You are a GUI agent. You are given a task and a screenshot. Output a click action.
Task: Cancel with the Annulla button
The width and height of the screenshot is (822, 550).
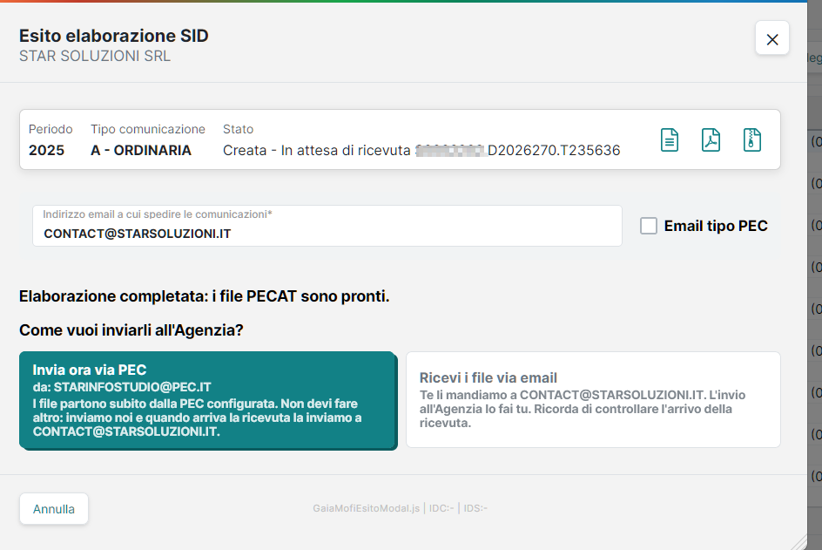(x=53, y=508)
